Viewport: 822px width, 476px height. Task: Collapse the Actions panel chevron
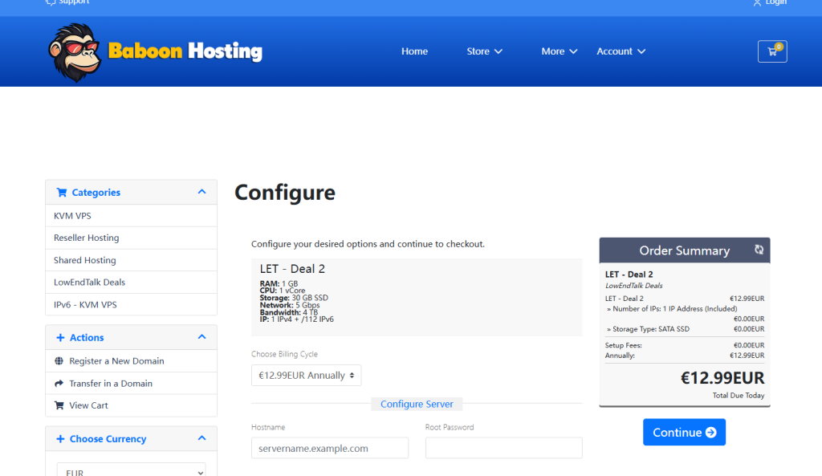(201, 337)
